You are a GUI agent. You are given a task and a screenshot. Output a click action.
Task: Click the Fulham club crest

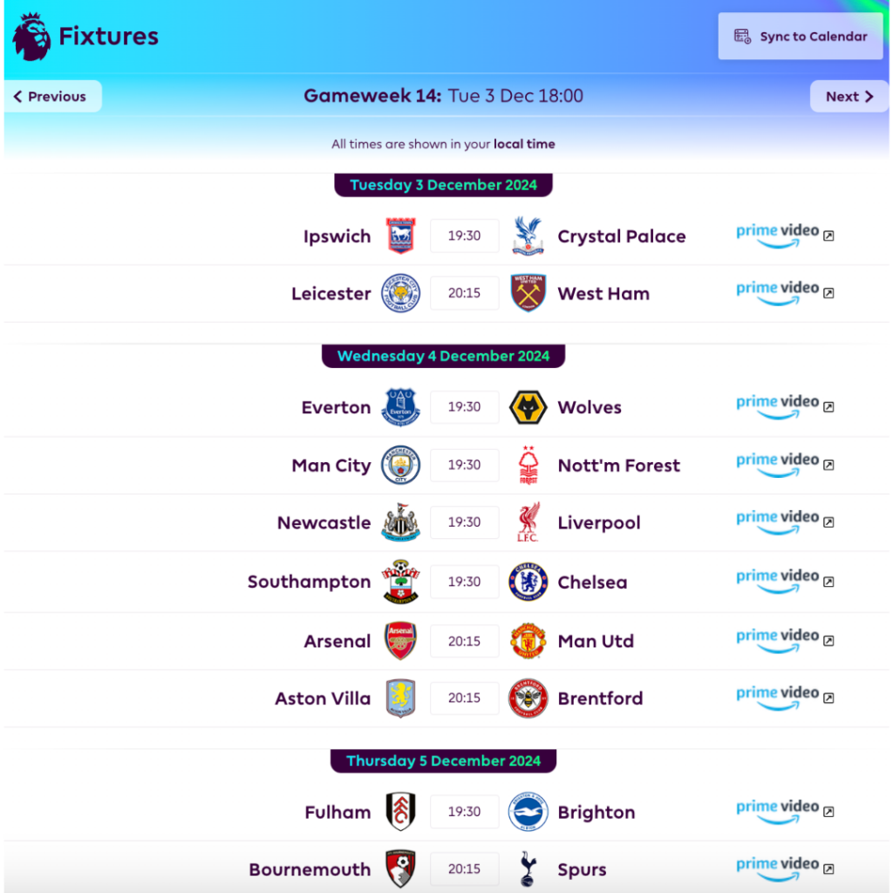[x=401, y=812]
